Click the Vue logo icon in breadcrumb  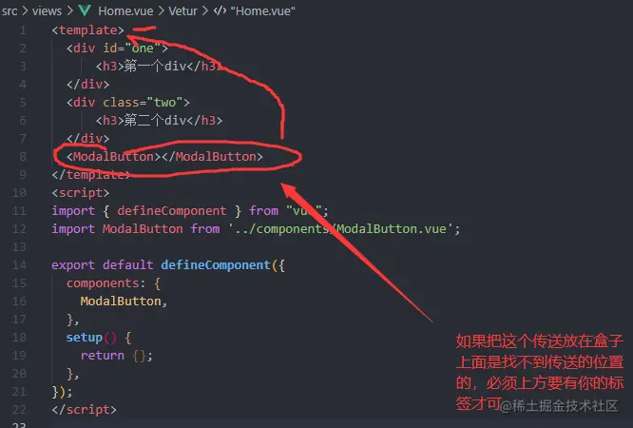(x=85, y=10)
